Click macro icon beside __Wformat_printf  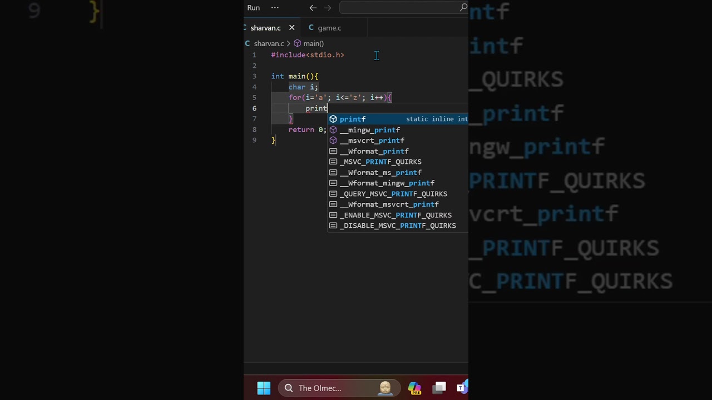333,151
